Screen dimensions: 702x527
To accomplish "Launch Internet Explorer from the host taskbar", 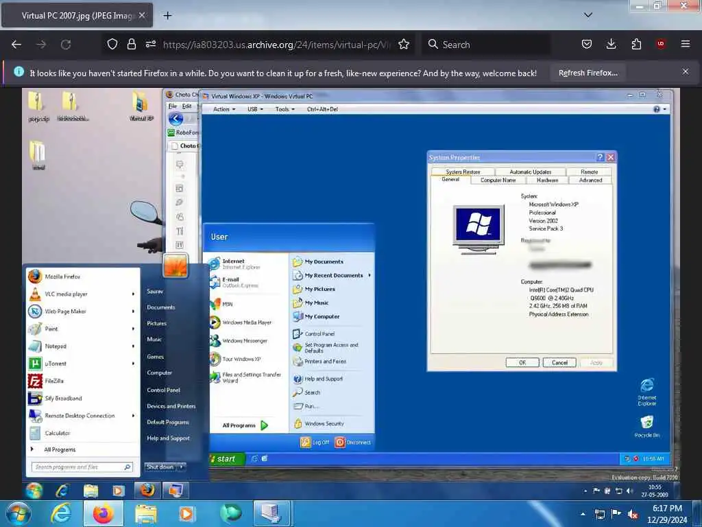I will pyautogui.click(x=61, y=513).
